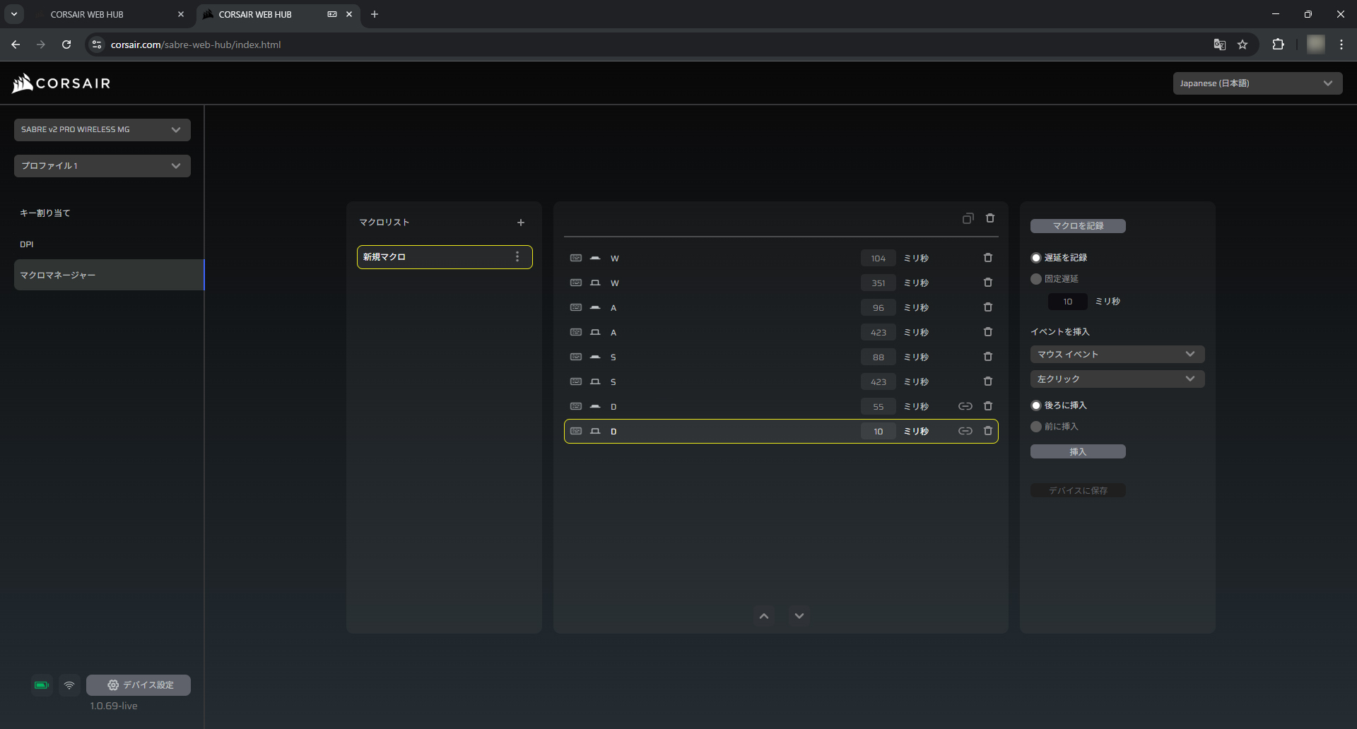Screen dimensions: 1357x729
Task: Click the link icon on the D 55 row
Action: tap(965, 406)
